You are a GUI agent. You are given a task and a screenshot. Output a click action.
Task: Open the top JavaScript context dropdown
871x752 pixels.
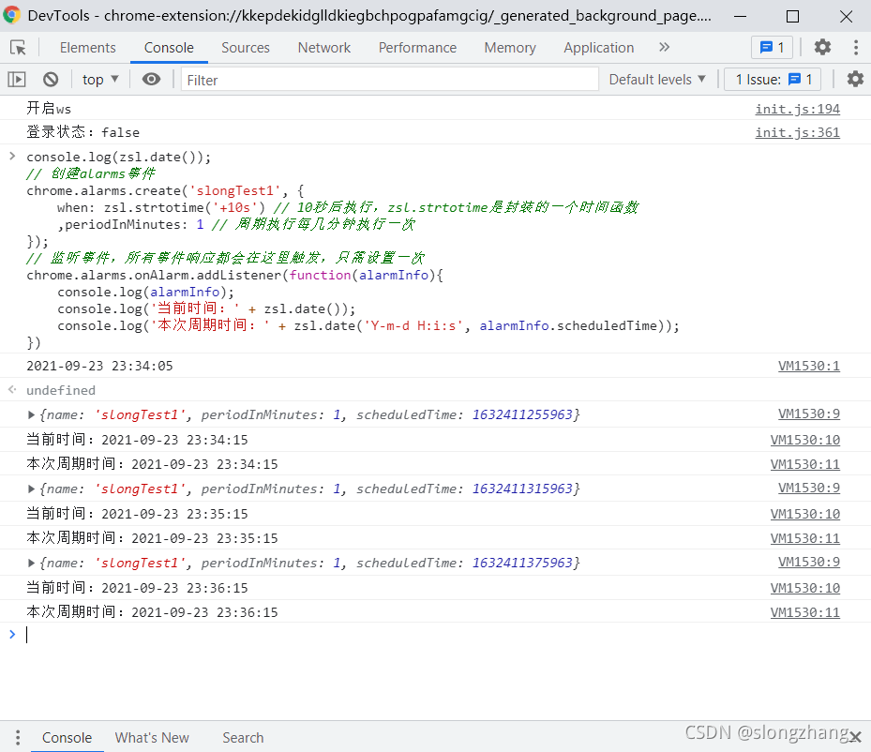click(100, 80)
